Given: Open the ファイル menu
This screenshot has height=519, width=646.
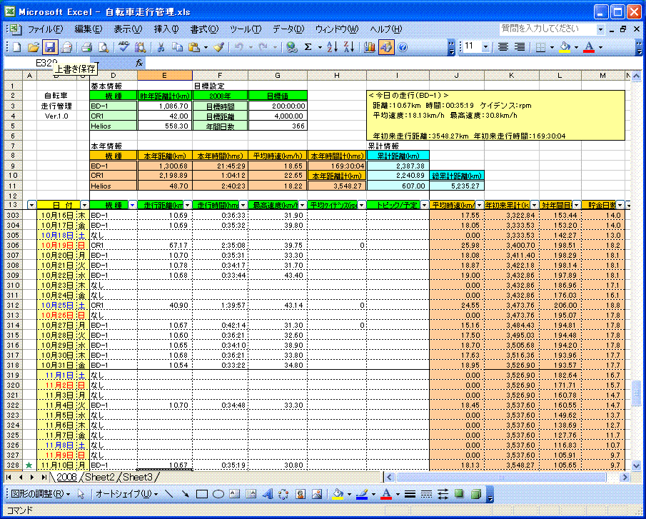Looking at the screenshot, I should pos(45,29).
